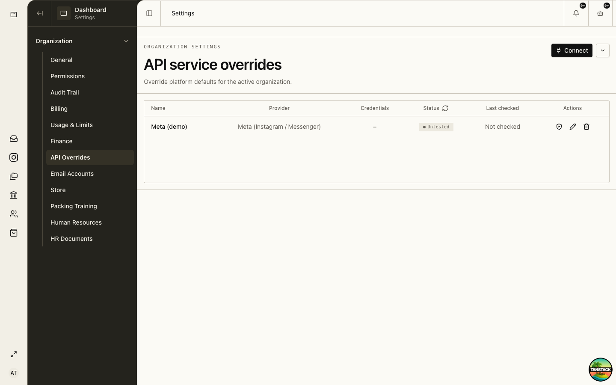This screenshot has height=385, width=616.
Task: Click the back arrow collapse icon
Action: tap(40, 13)
